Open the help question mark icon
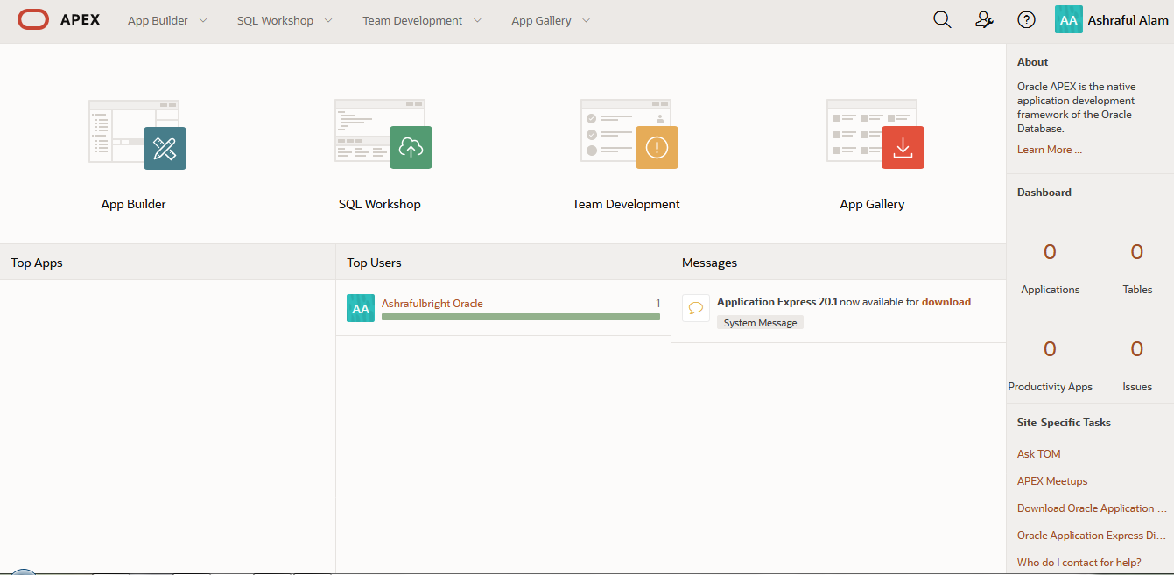Viewport: 1174px width, 575px height. click(1026, 20)
